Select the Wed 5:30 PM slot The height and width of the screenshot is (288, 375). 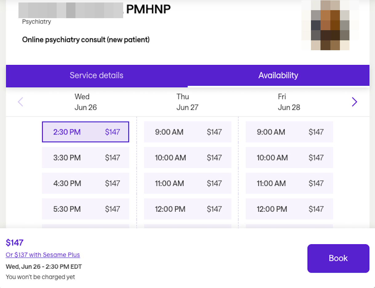pyautogui.click(x=85, y=209)
